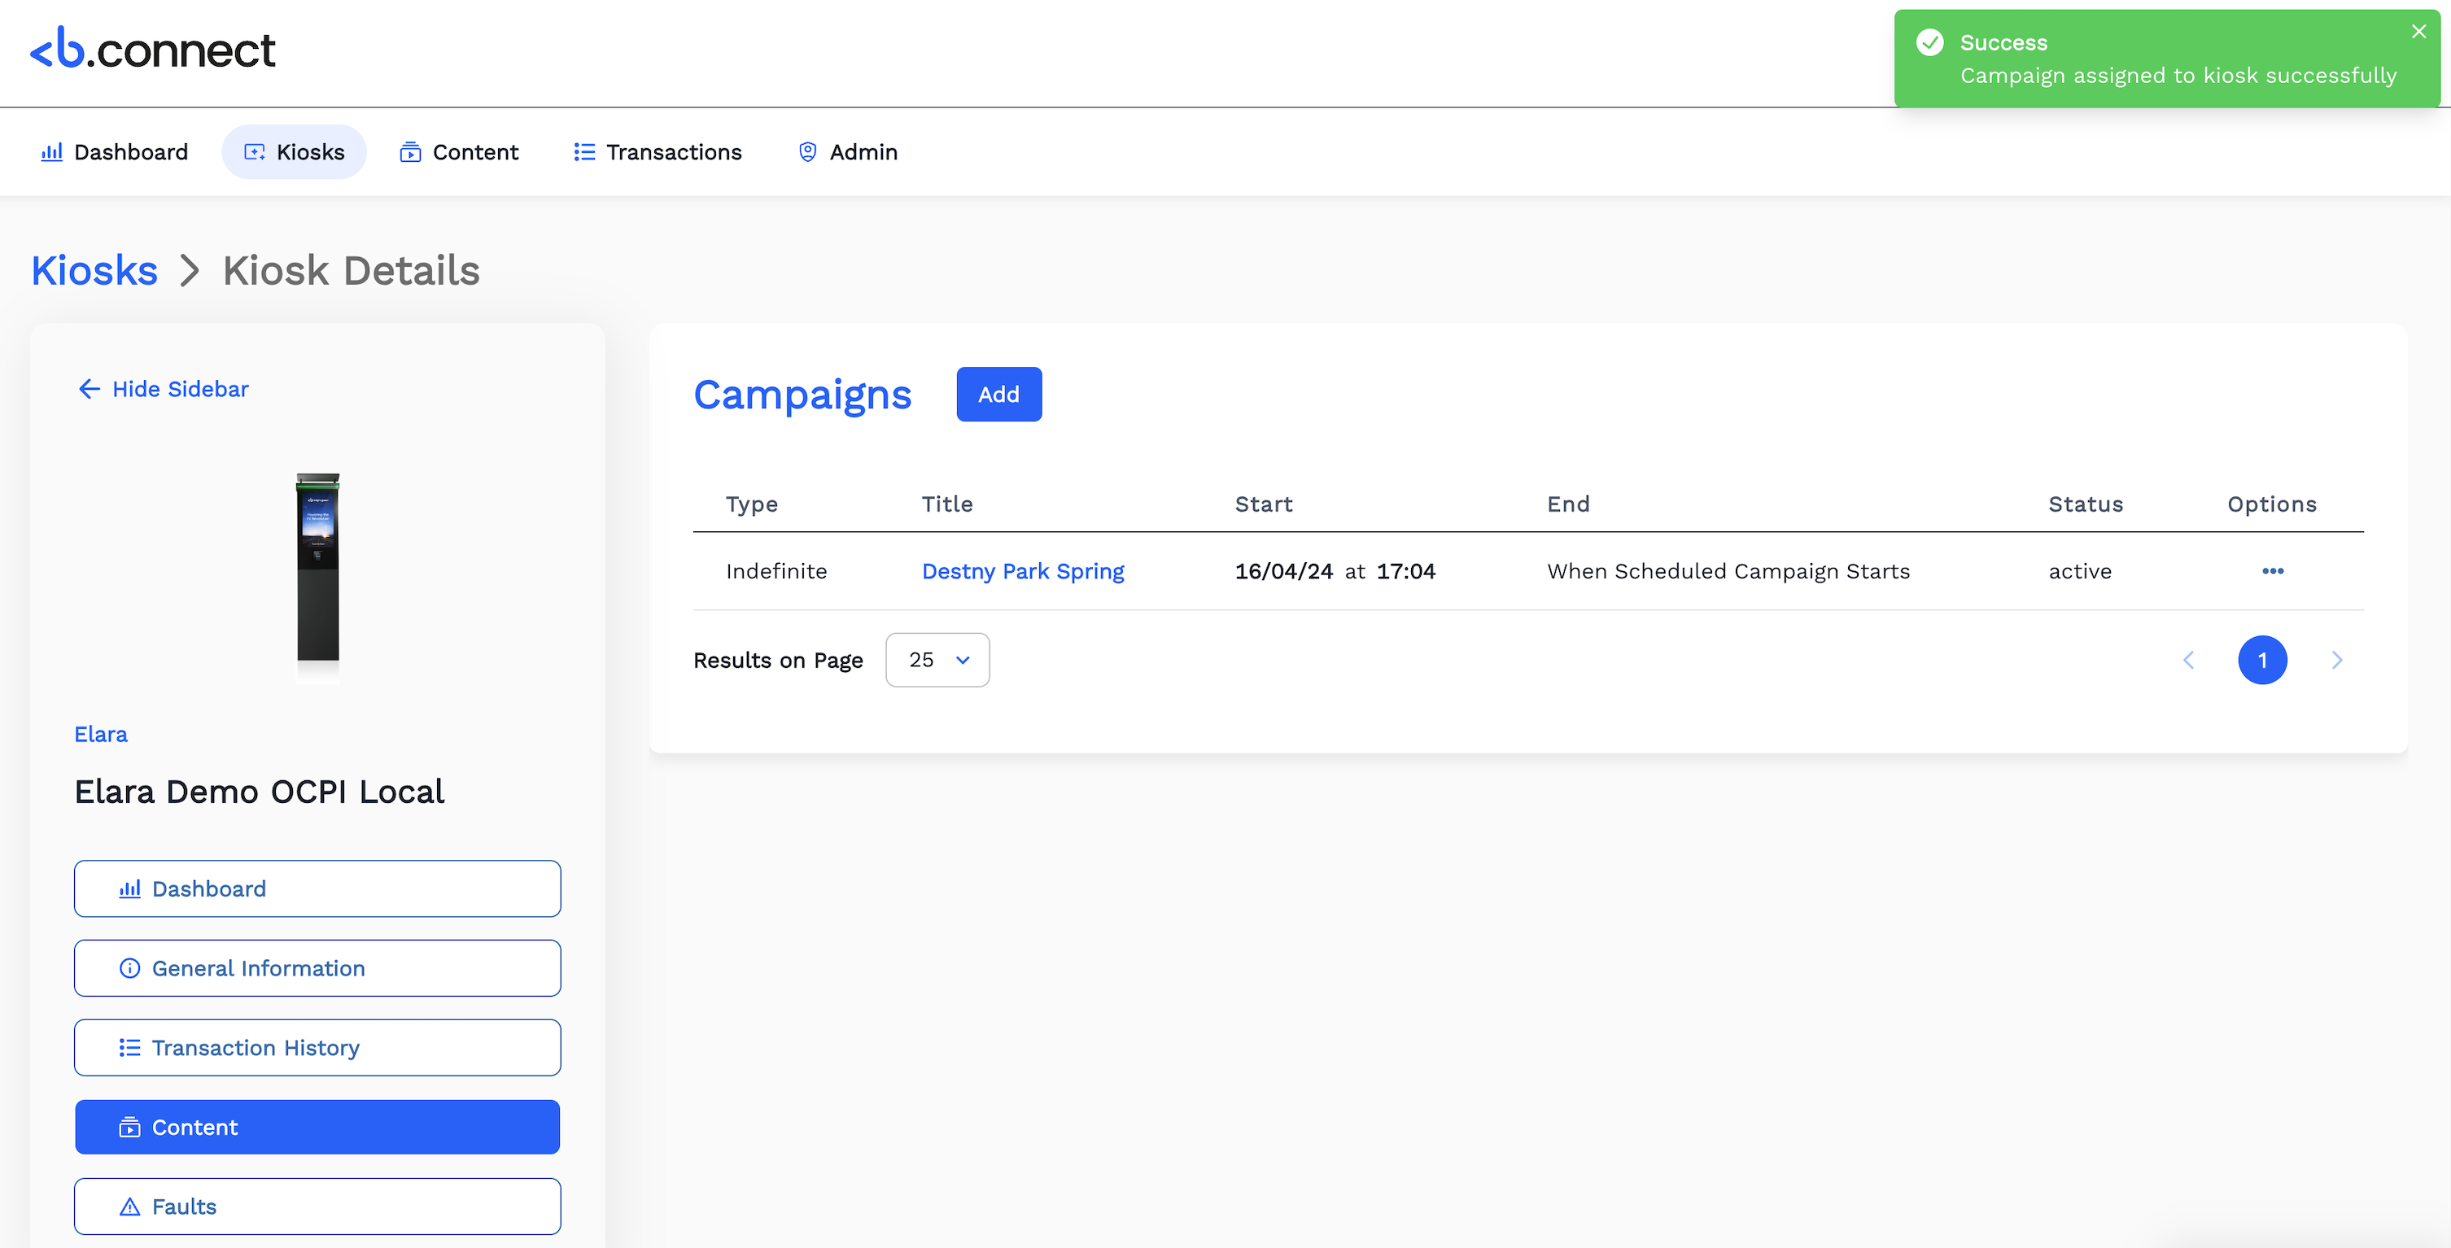Add a new campaign
This screenshot has height=1248, width=2451.
click(x=998, y=394)
